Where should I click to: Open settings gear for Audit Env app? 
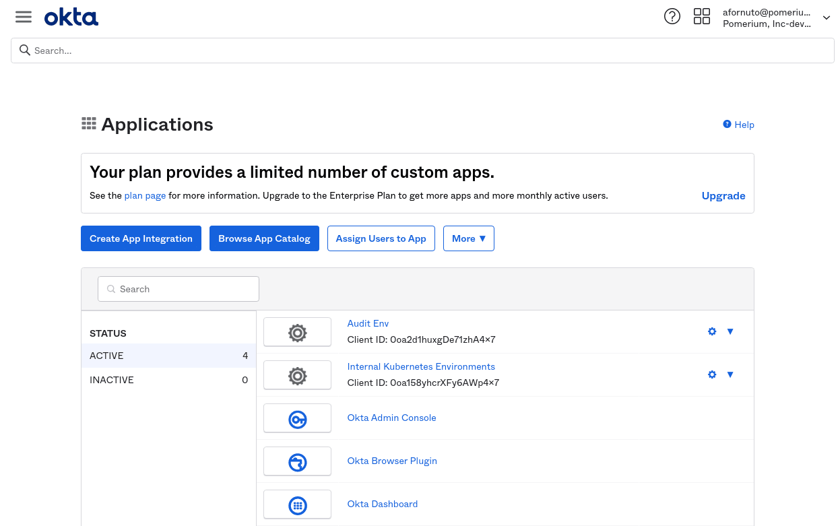tap(712, 331)
